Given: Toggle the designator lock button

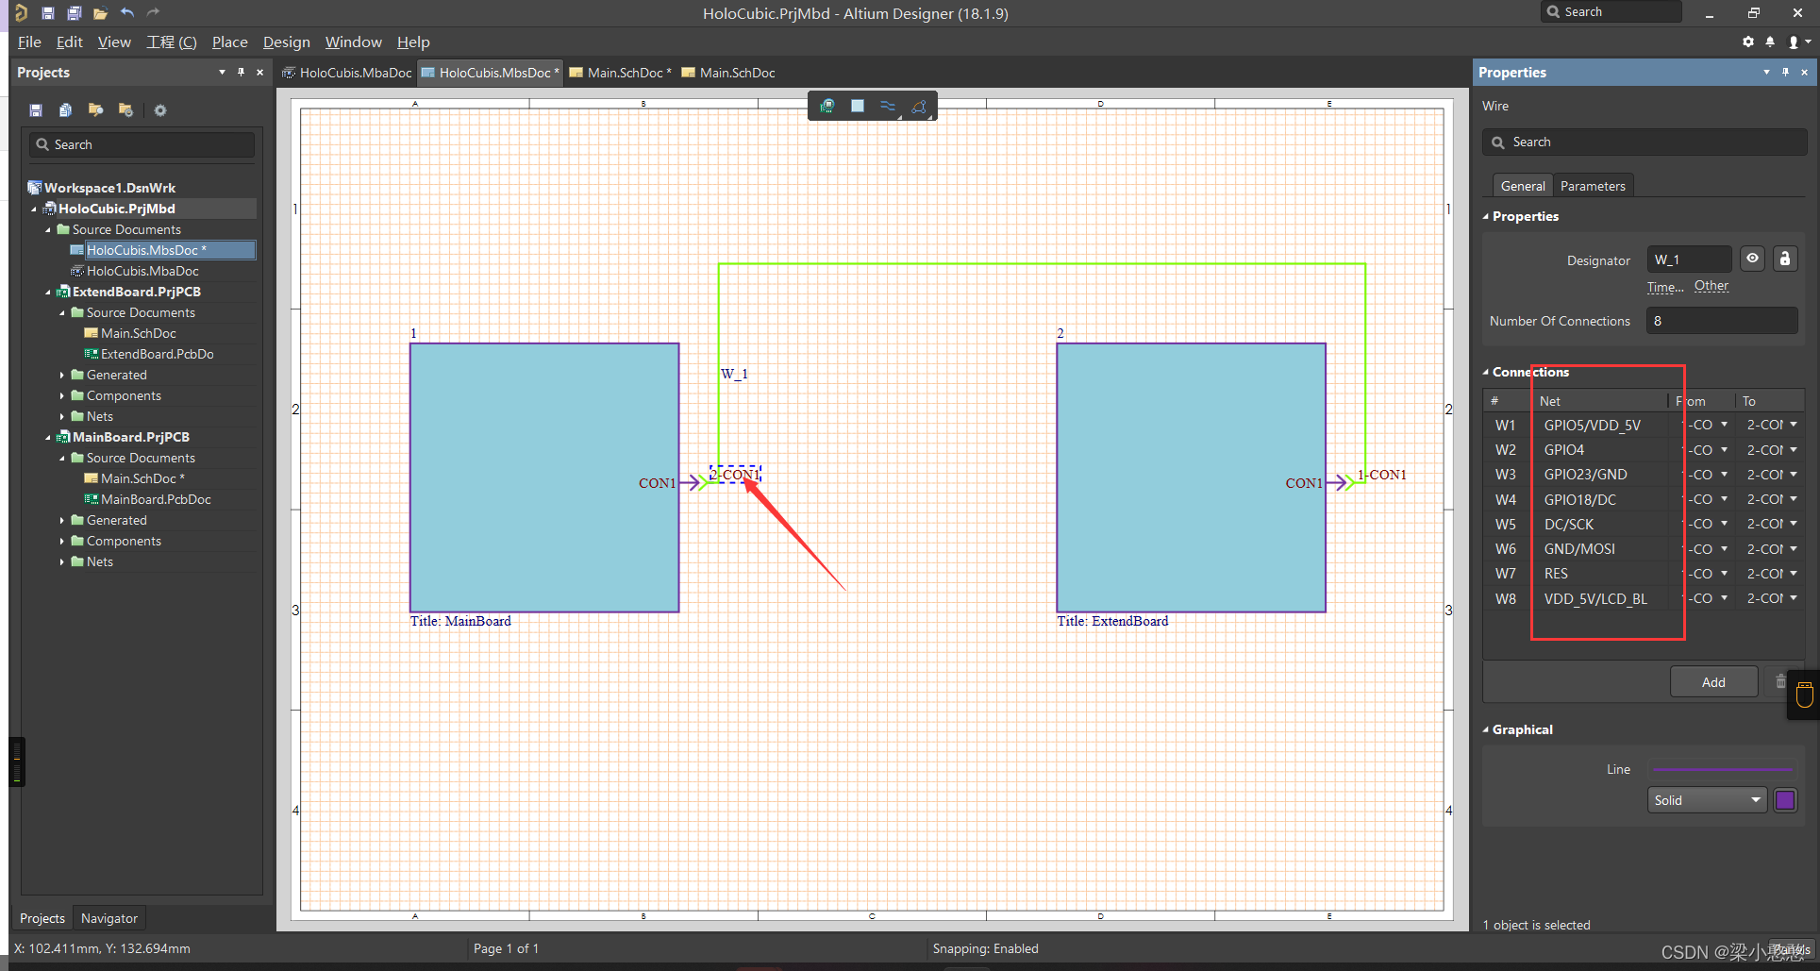Looking at the screenshot, I should 1784,259.
